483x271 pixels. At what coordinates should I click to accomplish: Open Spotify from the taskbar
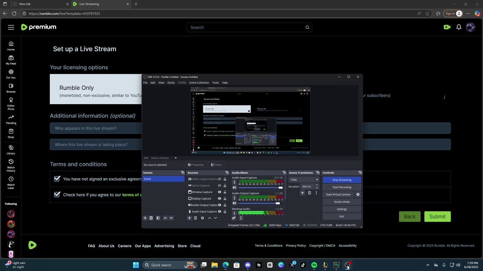pyautogui.click(x=314, y=265)
